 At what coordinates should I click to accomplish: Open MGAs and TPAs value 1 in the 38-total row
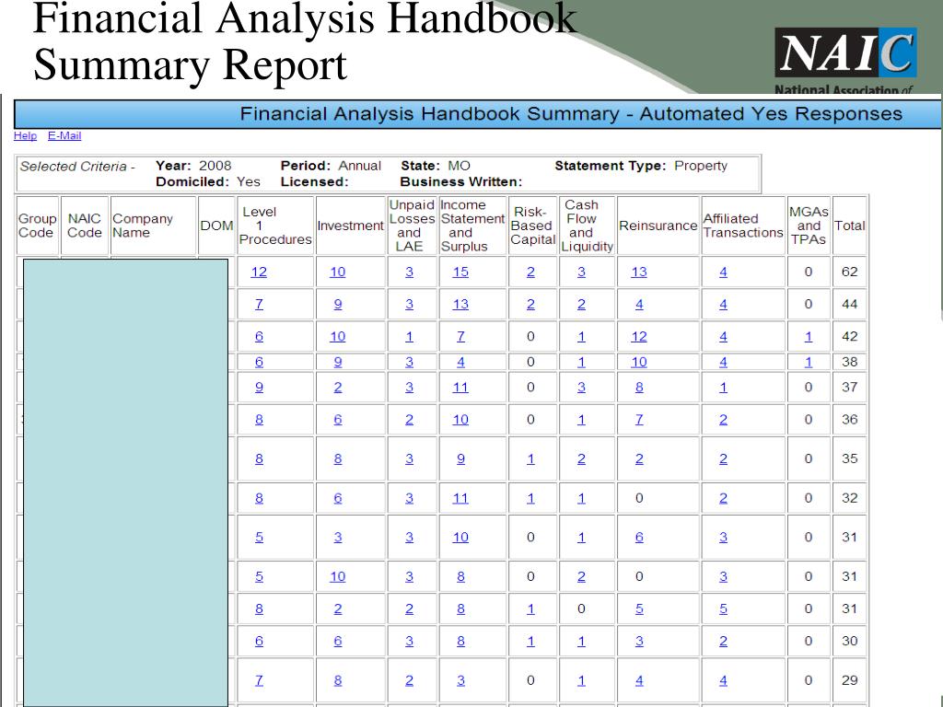point(809,362)
